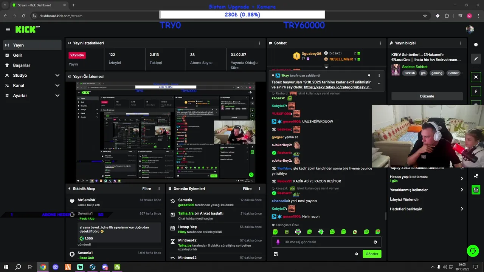Viewport: 484px width, 272px height.
Task: Open Task View in taskbar
Action: tap(30, 267)
